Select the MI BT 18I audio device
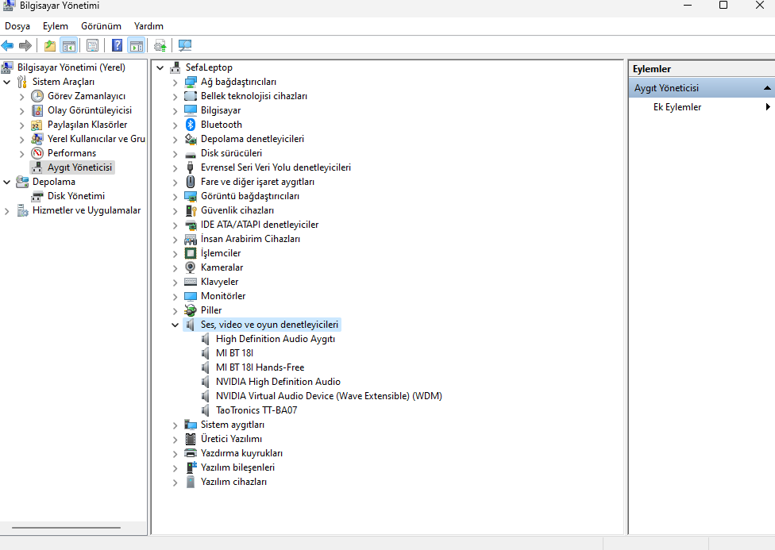 (x=234, y=353)
